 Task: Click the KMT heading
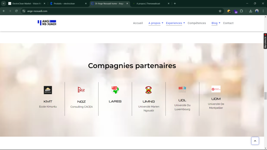(x=48, y=102)
